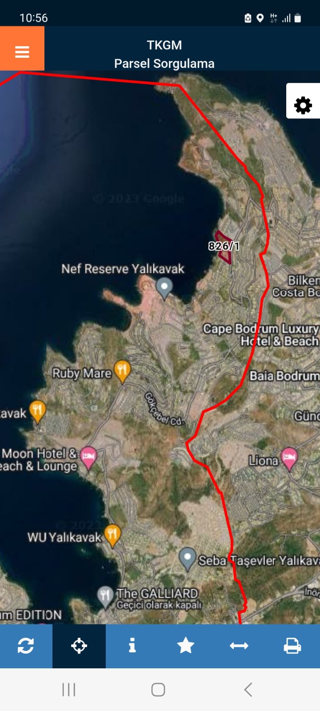Tap the WU Yalıkavak restaurant marker

tap(112, 535)
